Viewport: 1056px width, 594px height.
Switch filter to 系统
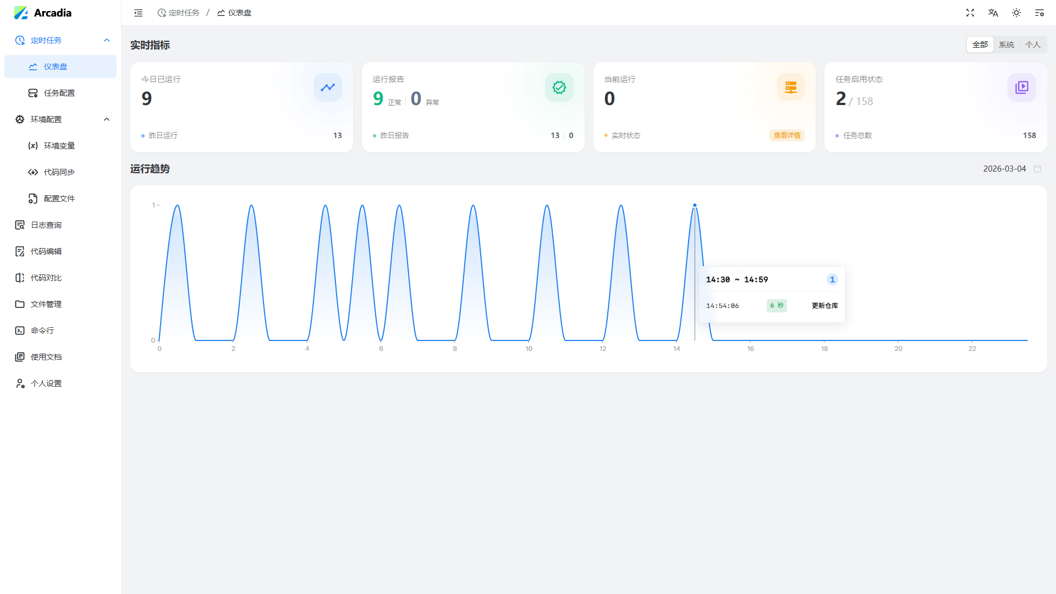pos(1007,45)
